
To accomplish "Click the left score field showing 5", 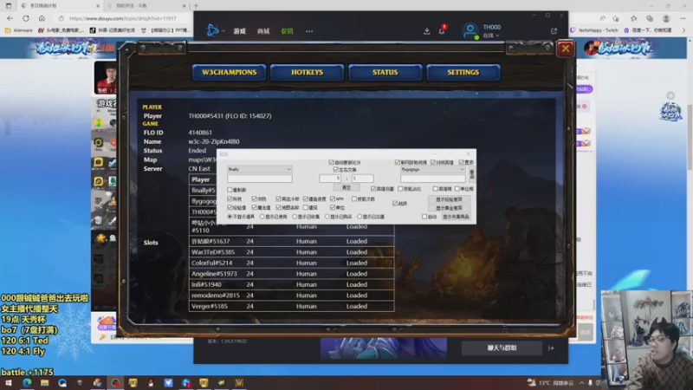I will click(330, 179).
